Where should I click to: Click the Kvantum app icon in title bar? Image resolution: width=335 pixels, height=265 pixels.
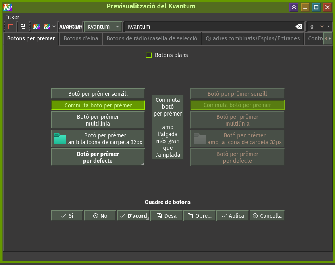8,7
